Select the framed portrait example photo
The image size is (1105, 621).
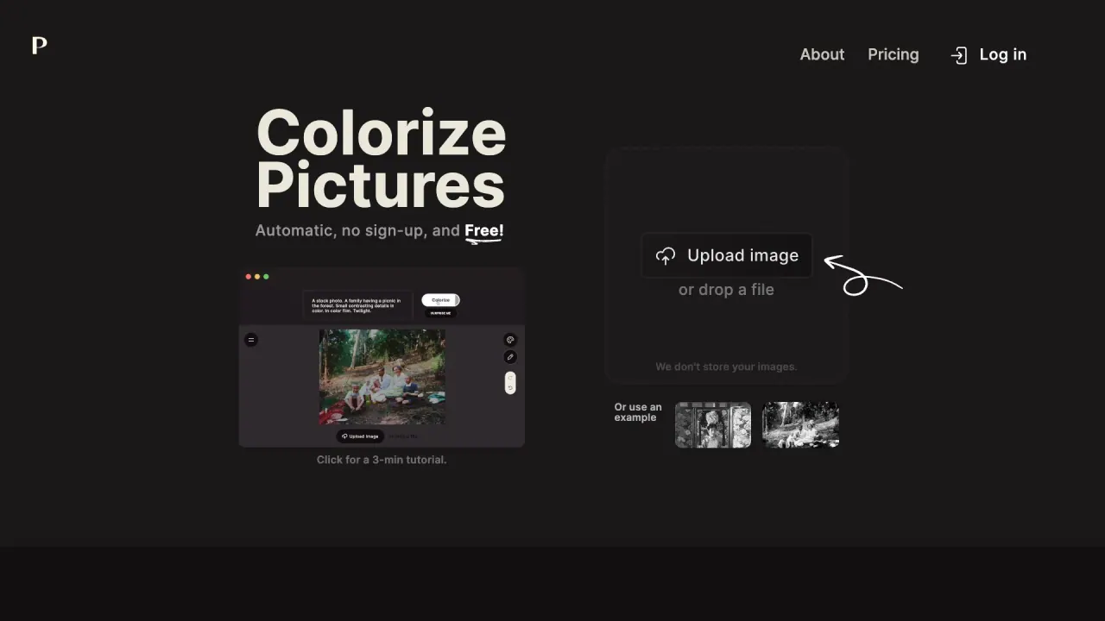pos(713,425)
